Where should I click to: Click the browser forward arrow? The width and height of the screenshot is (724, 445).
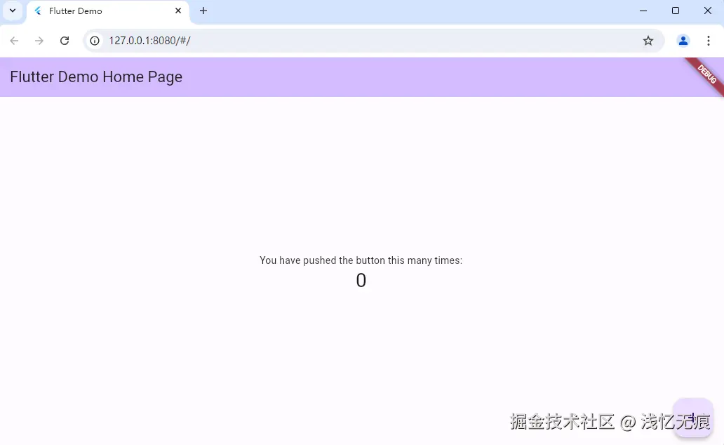click(x=39, y=41)
